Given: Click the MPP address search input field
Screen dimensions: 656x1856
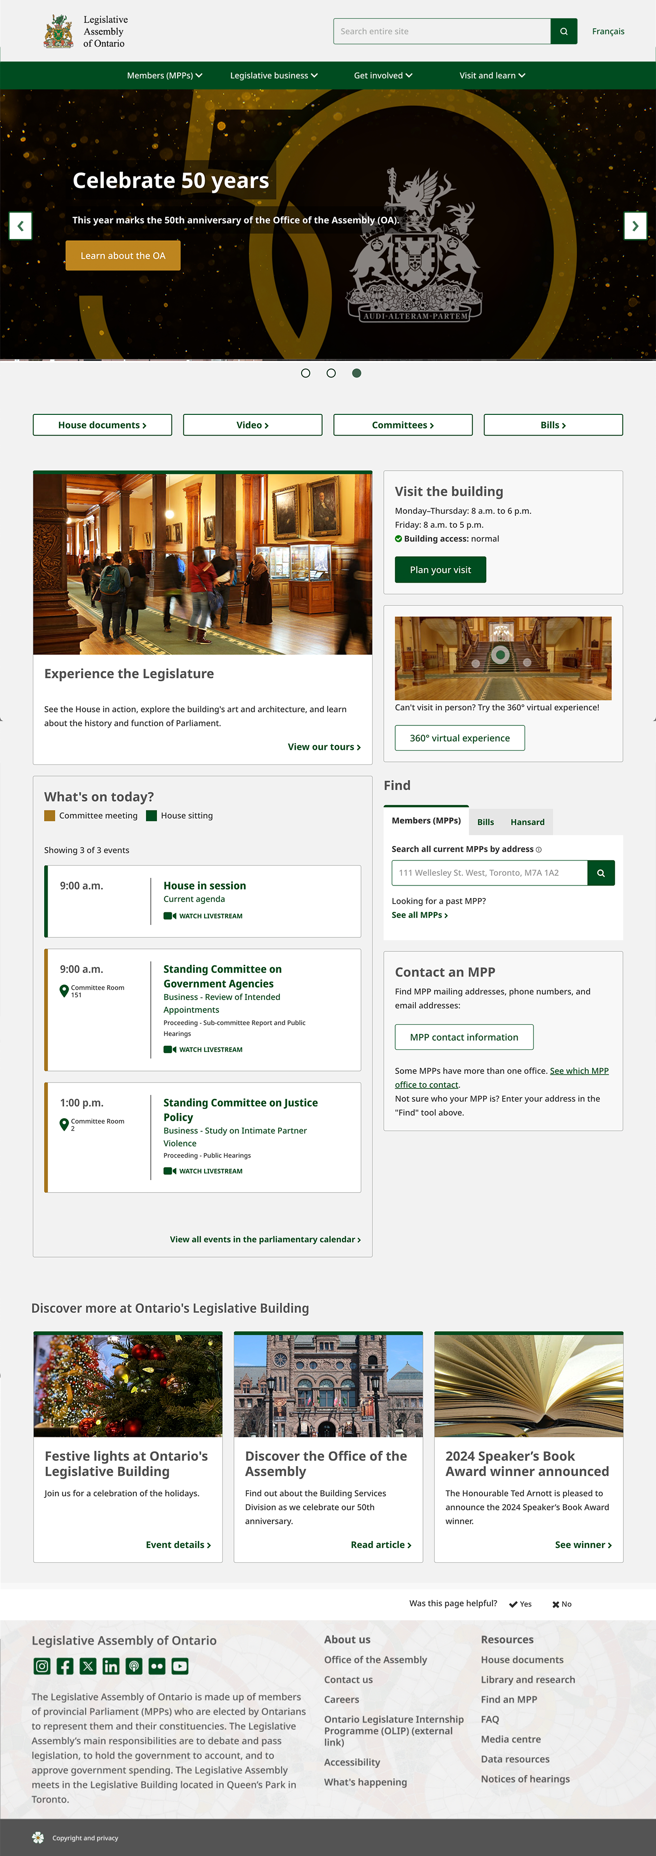Looking at the screenshot, I should tap(490, 872).
